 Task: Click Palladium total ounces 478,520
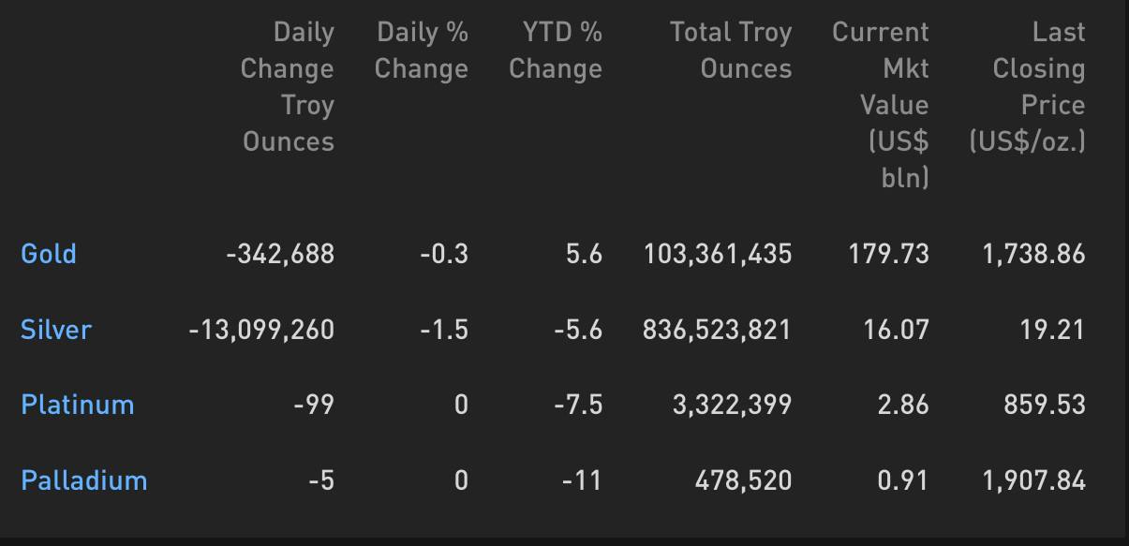(743, 480)
